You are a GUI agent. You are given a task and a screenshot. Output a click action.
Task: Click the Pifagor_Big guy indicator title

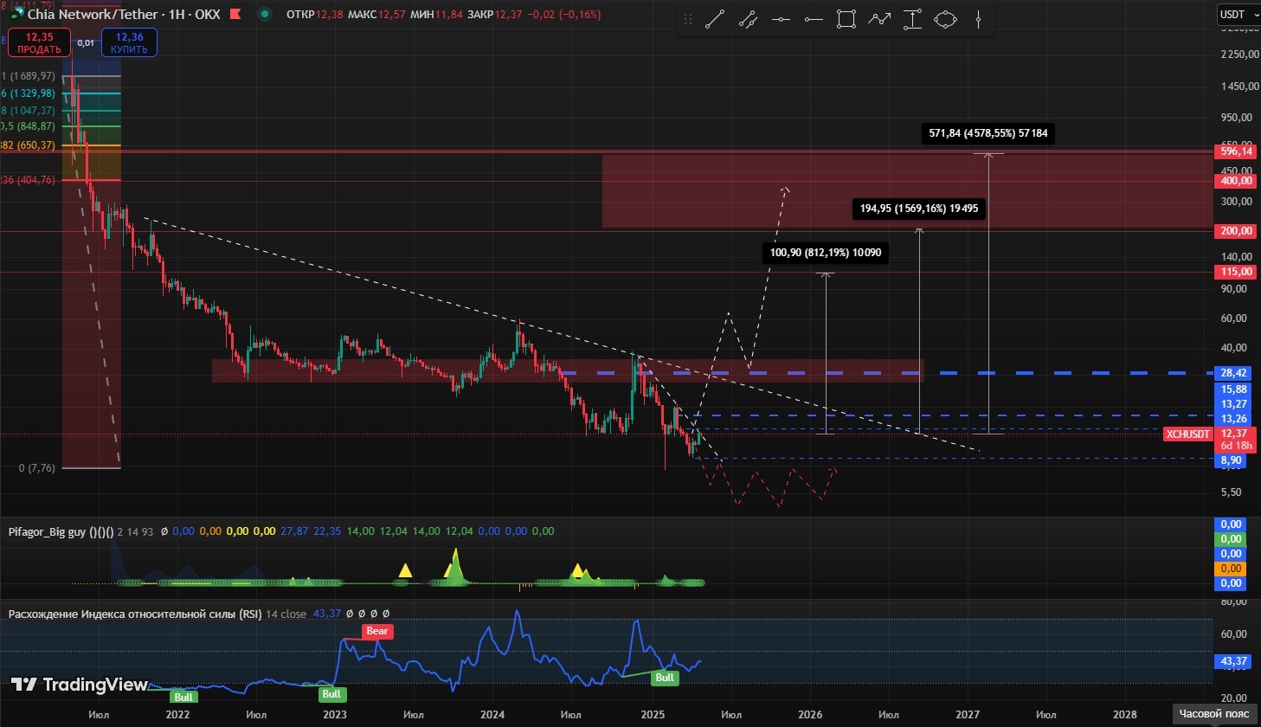tap(61, 531)
